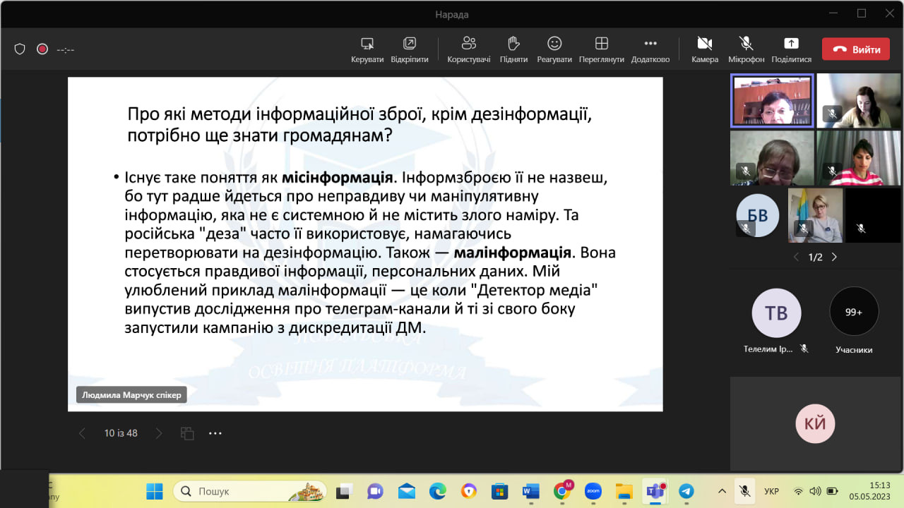Show the next page of participant videos
The height and width of the screenshot is (508, 904).
pyautogui.click(x=834, y=257)
